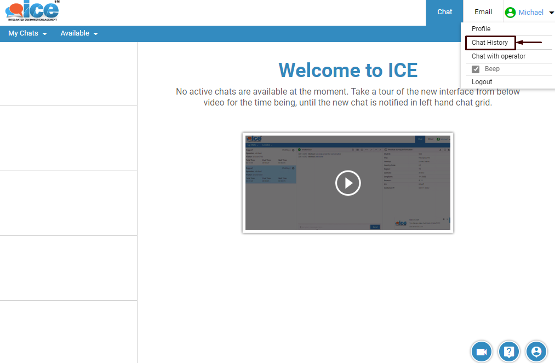Screen dimensions: 555x363
Task: Click the round user account button at bottom right
Action: (536, 352)
